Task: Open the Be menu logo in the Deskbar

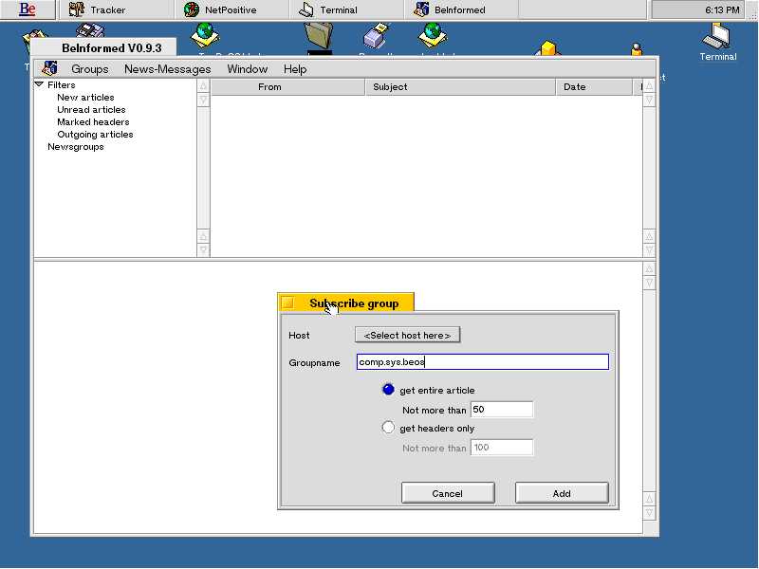Action: tap(28, 9)
